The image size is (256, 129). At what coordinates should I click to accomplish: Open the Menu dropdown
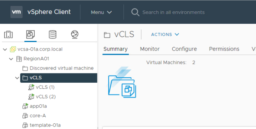(101, 12)
